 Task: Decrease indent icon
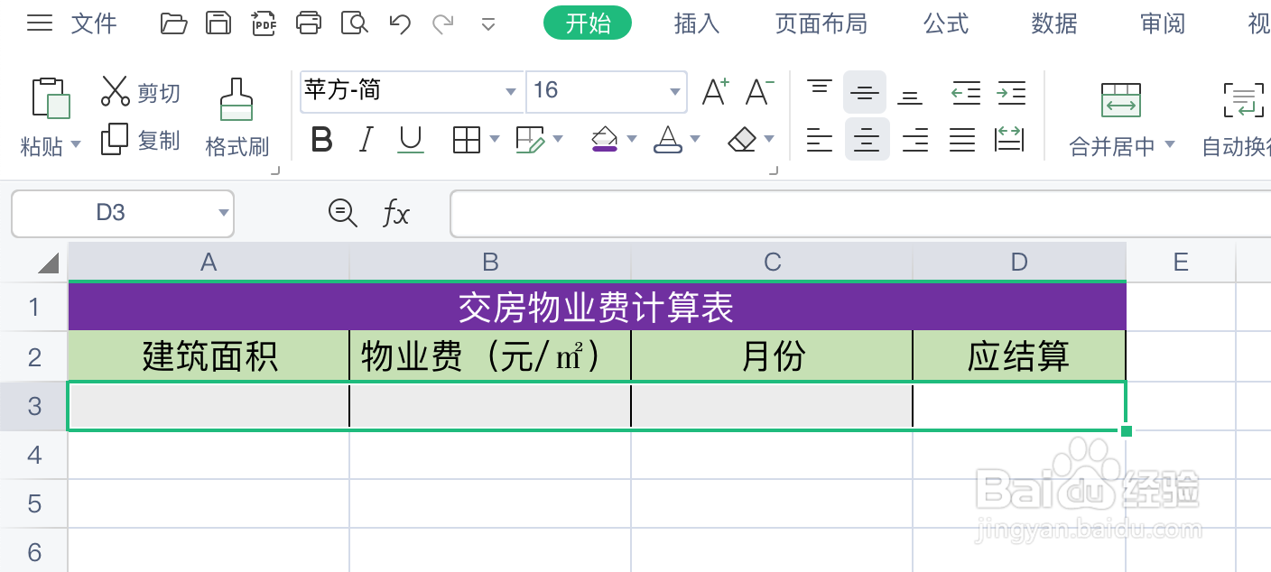click(966, 92)
